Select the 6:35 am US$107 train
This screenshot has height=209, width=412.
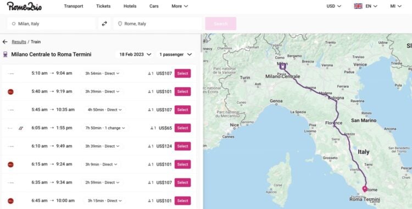(x=182, y=183)
